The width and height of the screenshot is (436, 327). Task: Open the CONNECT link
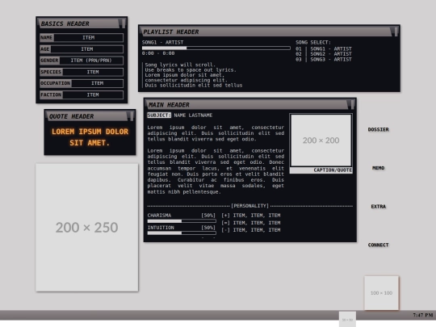(x=378, y=245)
